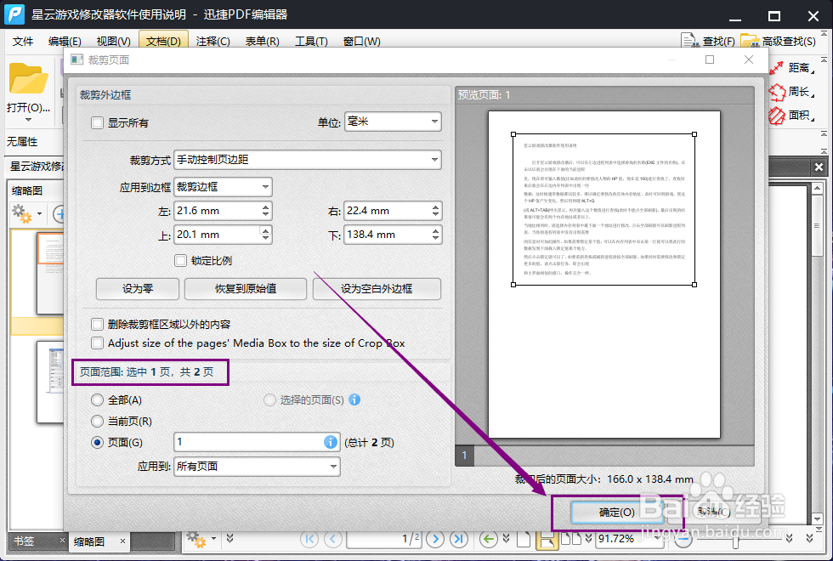
Task: Click the app logo icon in title bar
Action: (x=14, y=14)
